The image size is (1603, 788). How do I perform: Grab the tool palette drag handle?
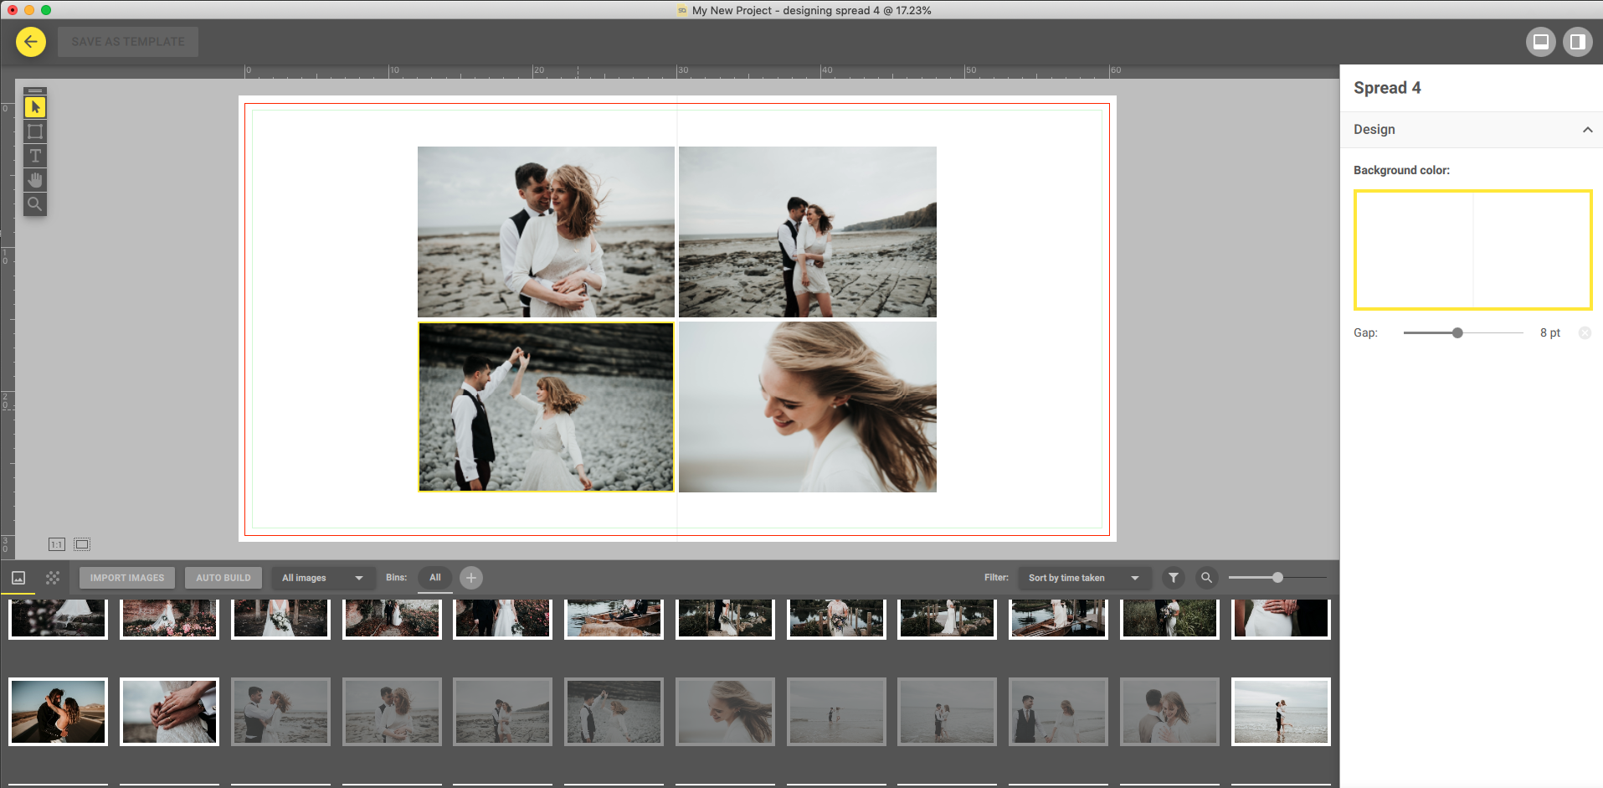pos(35,90)
